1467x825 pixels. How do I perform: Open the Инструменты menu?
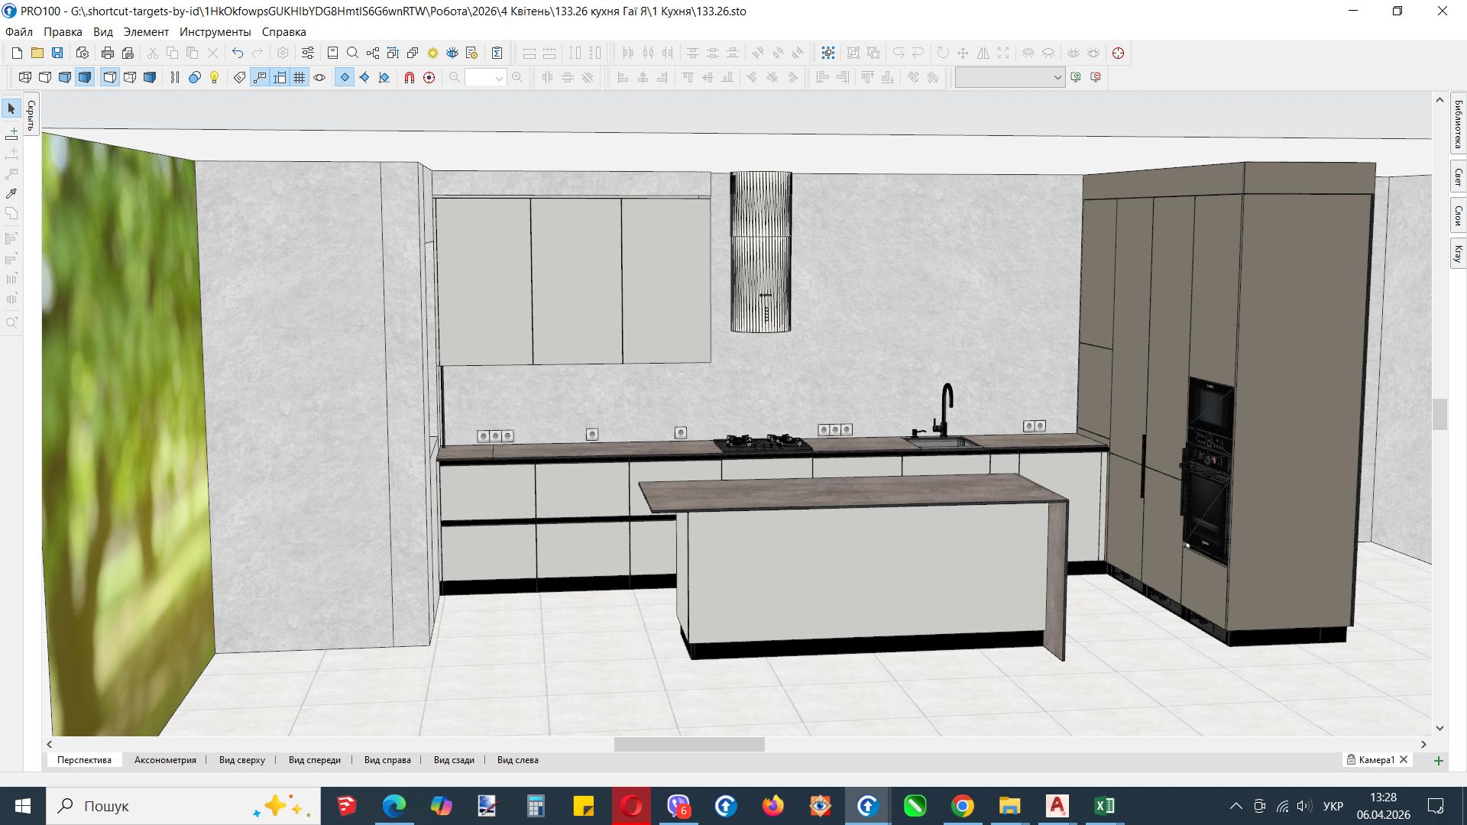[215, 31]
